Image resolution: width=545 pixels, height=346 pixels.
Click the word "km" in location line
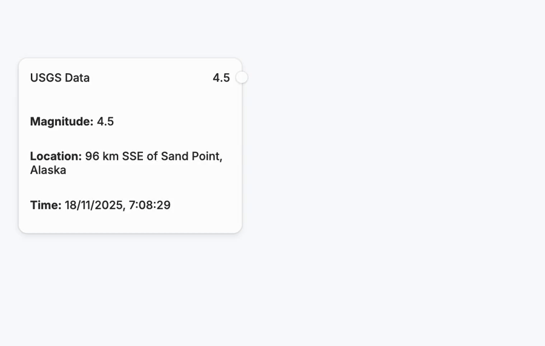111,156
